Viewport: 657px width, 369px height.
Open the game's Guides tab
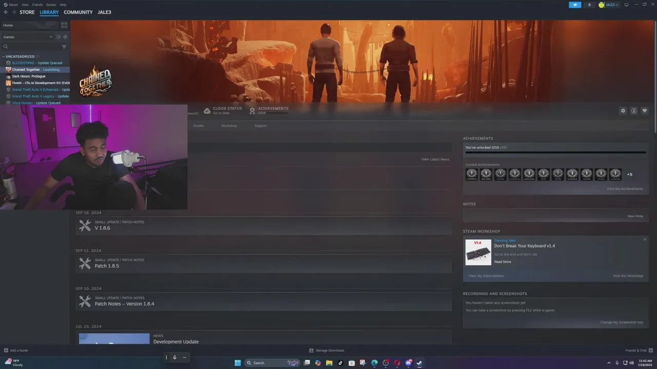click(x=199, y=126)
